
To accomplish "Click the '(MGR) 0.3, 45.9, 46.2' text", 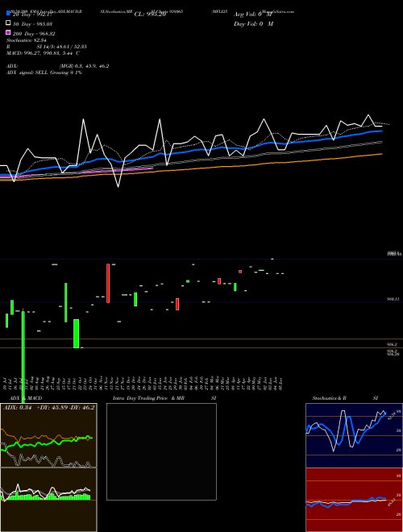I will click(x=84, y=66).
